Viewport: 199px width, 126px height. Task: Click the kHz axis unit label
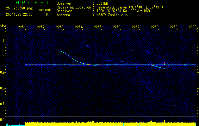pyautogui.click(x=3, y=25)
